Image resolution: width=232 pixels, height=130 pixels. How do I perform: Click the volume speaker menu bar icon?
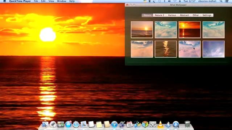170,1
